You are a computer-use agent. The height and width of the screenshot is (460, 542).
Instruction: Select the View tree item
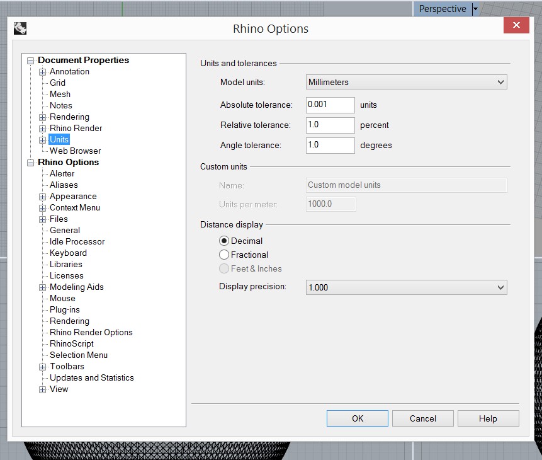(x=59, y=389)
